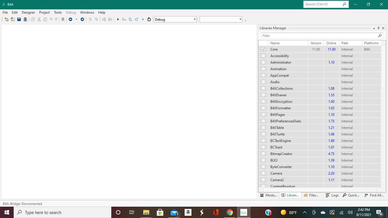This screenshot has width=388, height=218.
Task: Switch to the Logs tab
Action: 332,195
